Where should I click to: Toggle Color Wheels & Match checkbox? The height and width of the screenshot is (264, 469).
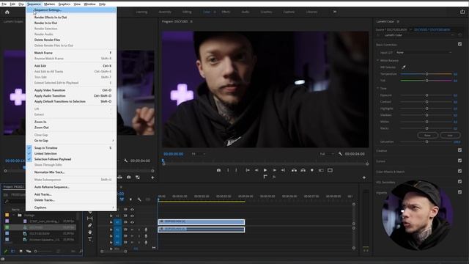[x=459, y=171]
